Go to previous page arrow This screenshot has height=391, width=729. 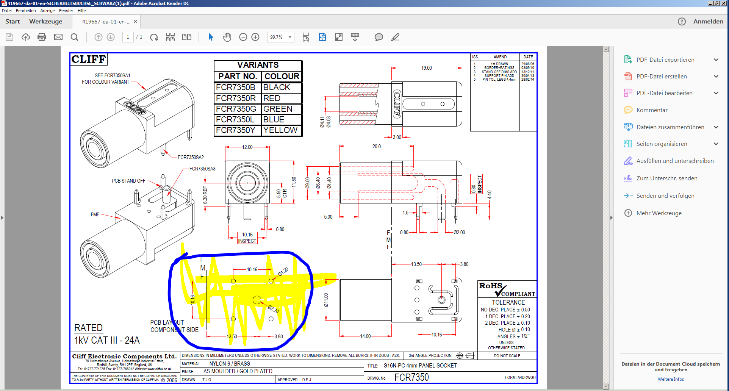99,37
